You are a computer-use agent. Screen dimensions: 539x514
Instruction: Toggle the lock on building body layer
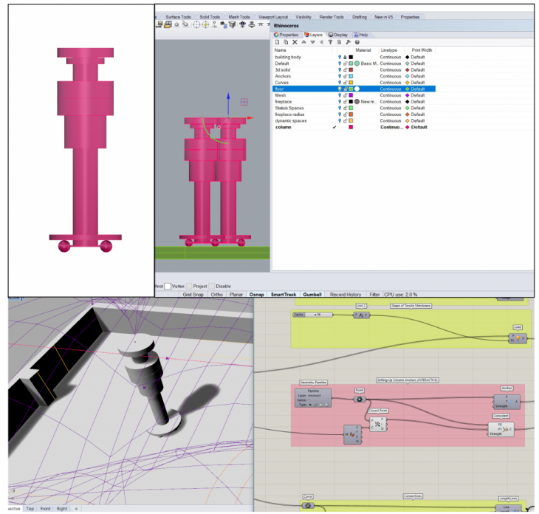pos(346,57)
